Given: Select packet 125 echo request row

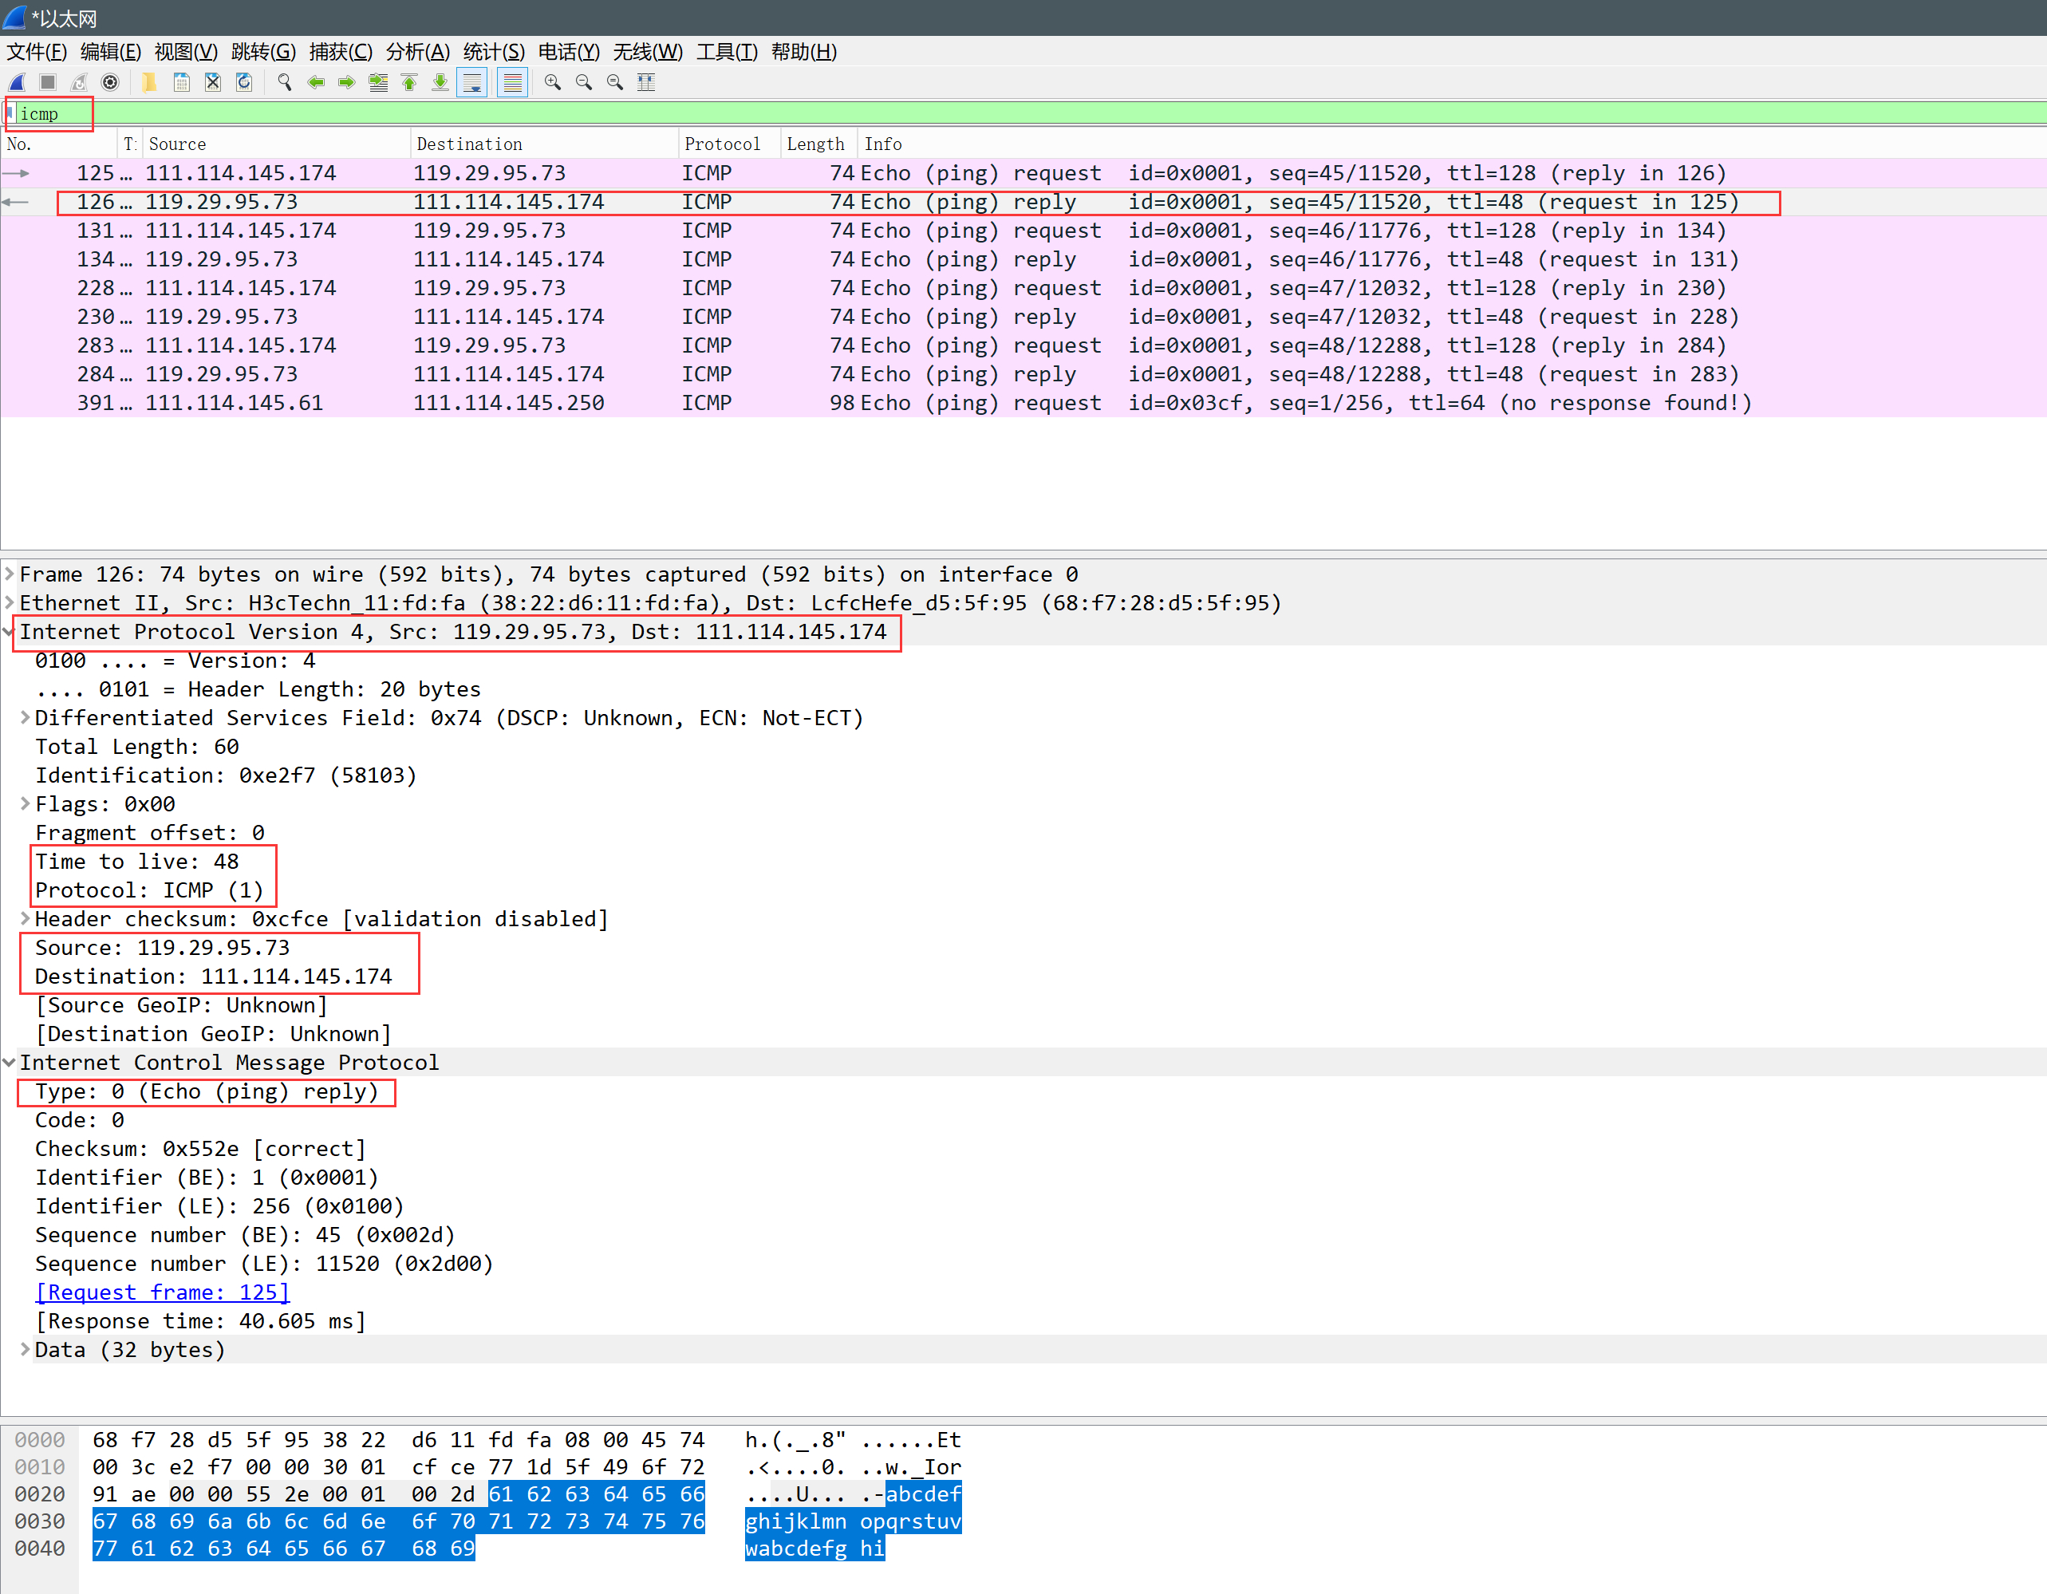Looking at the screenshot, I should point(1023,172).
